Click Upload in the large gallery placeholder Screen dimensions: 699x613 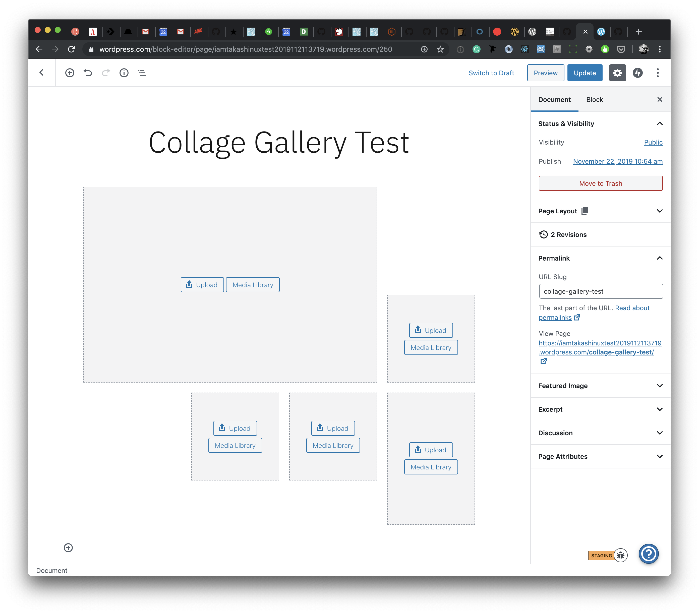pyautogui.click(x=202, y=285)
